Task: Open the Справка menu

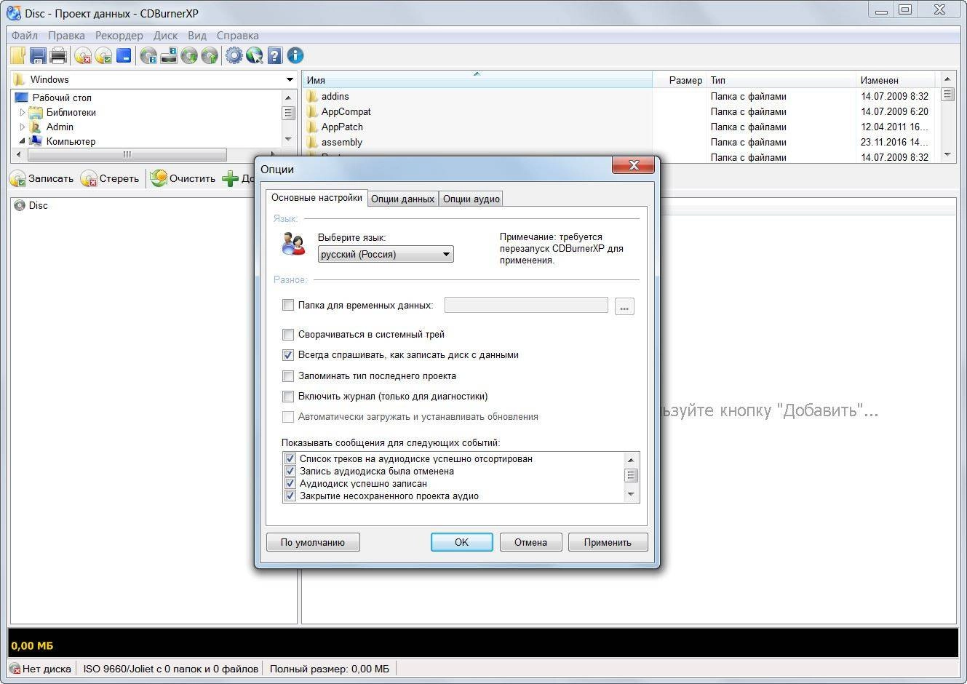Action: (x=237, y=36)
